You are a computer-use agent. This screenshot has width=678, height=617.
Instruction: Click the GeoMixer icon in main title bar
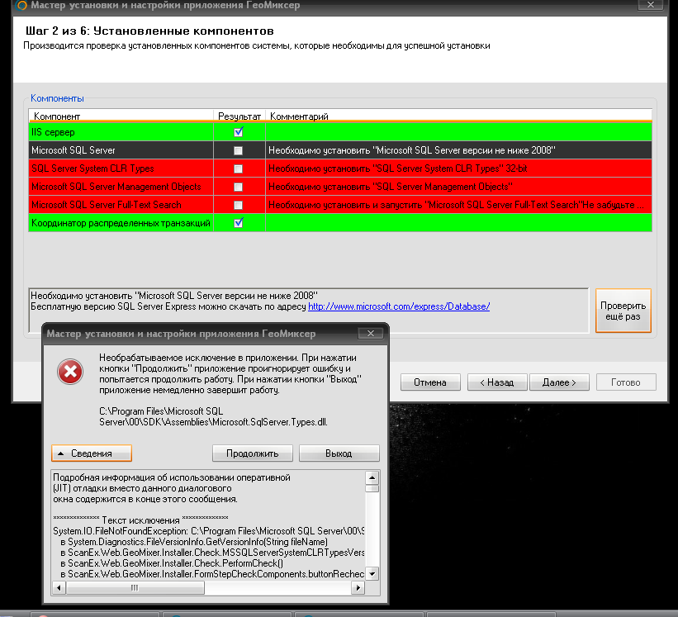pos(21,5)
